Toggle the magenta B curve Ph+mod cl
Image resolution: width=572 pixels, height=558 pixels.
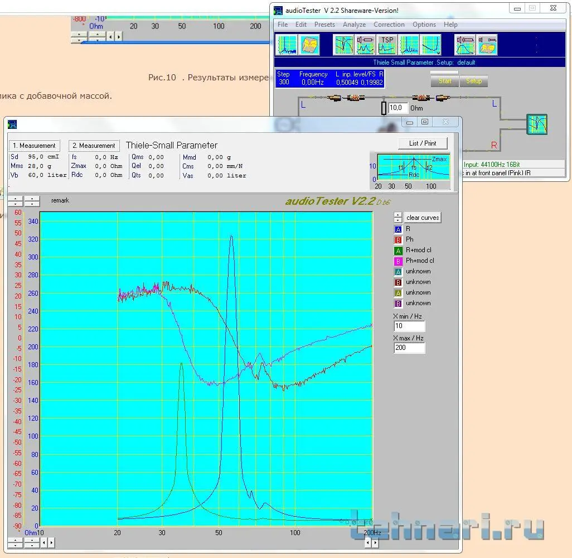[x=398, y=261]
